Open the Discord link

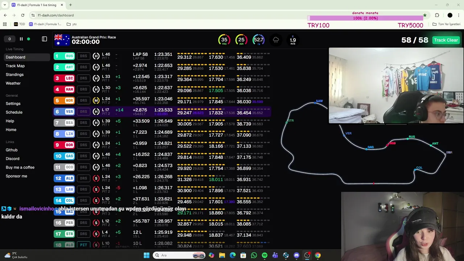(x=13, y=159)
